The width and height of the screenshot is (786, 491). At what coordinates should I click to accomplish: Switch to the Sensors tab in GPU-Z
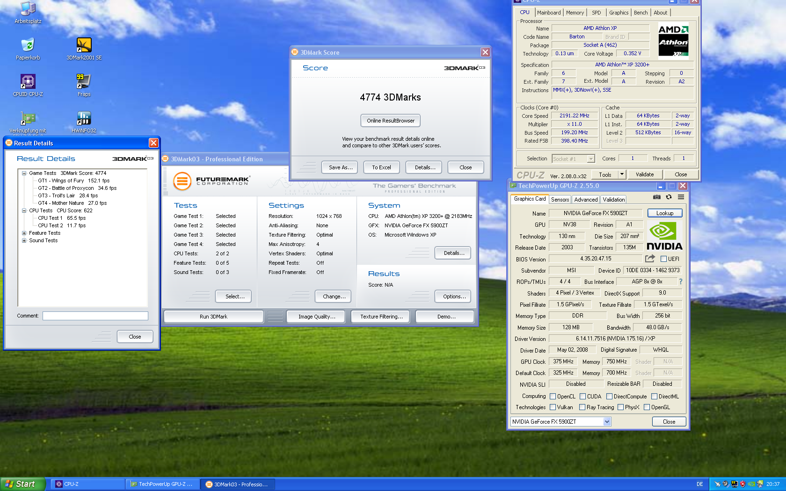tap(560, 199)
